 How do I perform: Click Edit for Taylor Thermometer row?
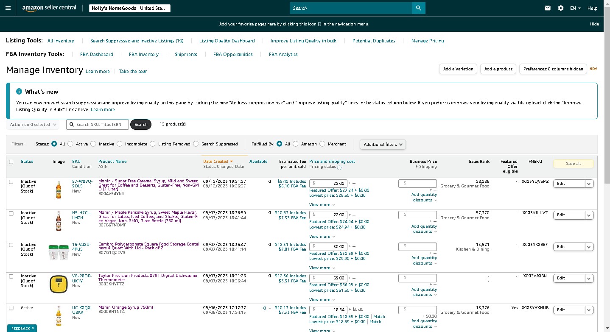[569, 278]
